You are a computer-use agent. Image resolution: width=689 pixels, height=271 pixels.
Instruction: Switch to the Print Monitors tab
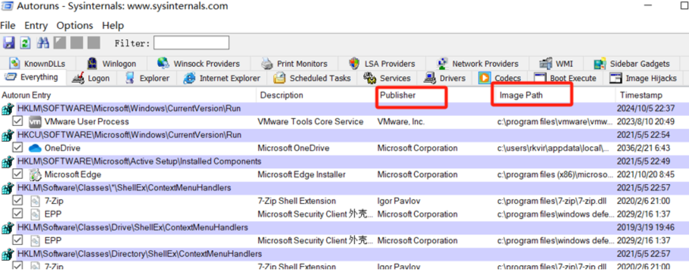295,64
